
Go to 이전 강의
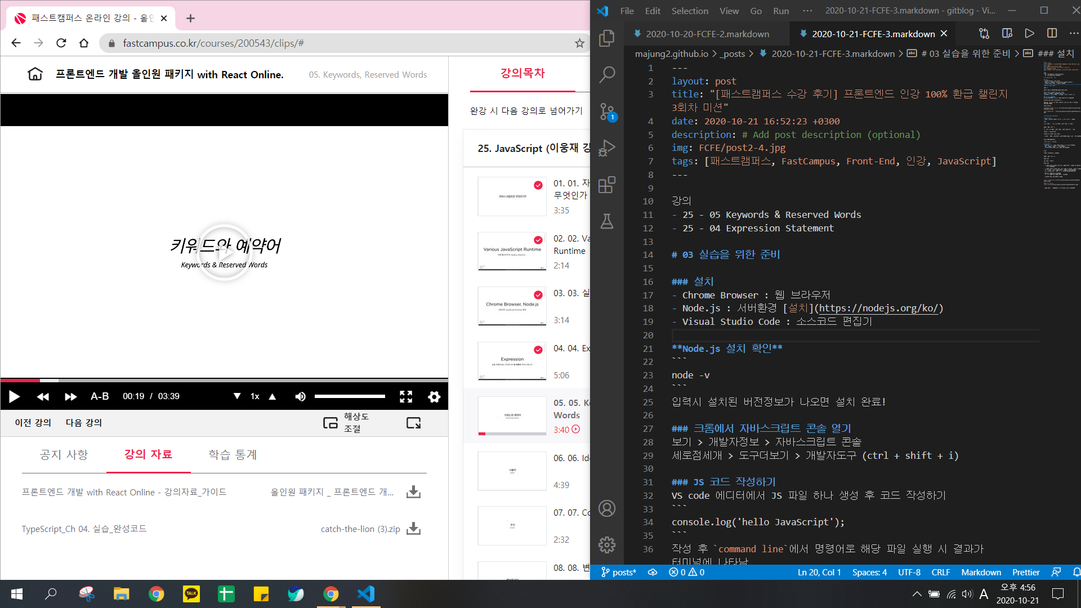(x=33, y=423)
